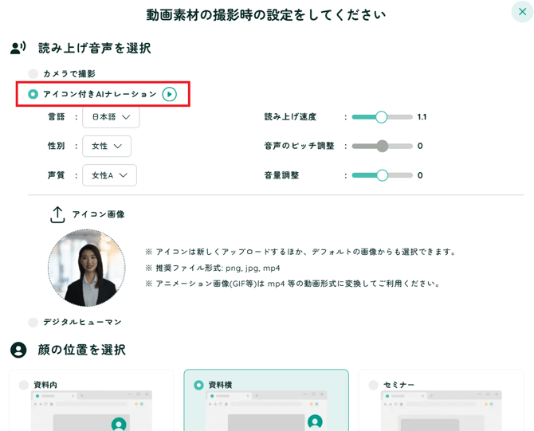Image resolution: width=534 pixels, height=431 pixels.
Task: Choose 資料内 face position radio
Action: click(x=24, y=385)
